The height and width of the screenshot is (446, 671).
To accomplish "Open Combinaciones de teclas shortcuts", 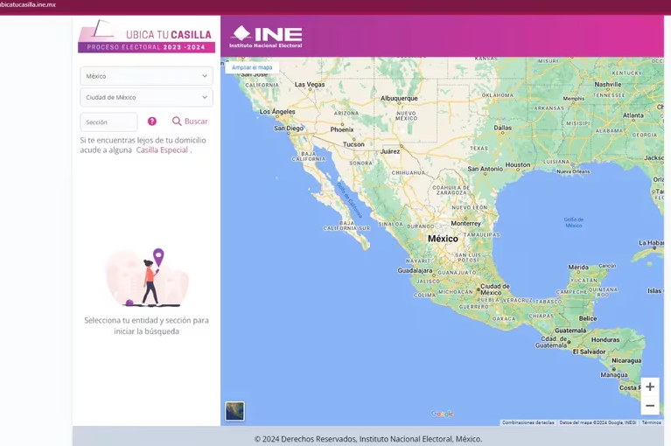I will [x=528, y=422].
